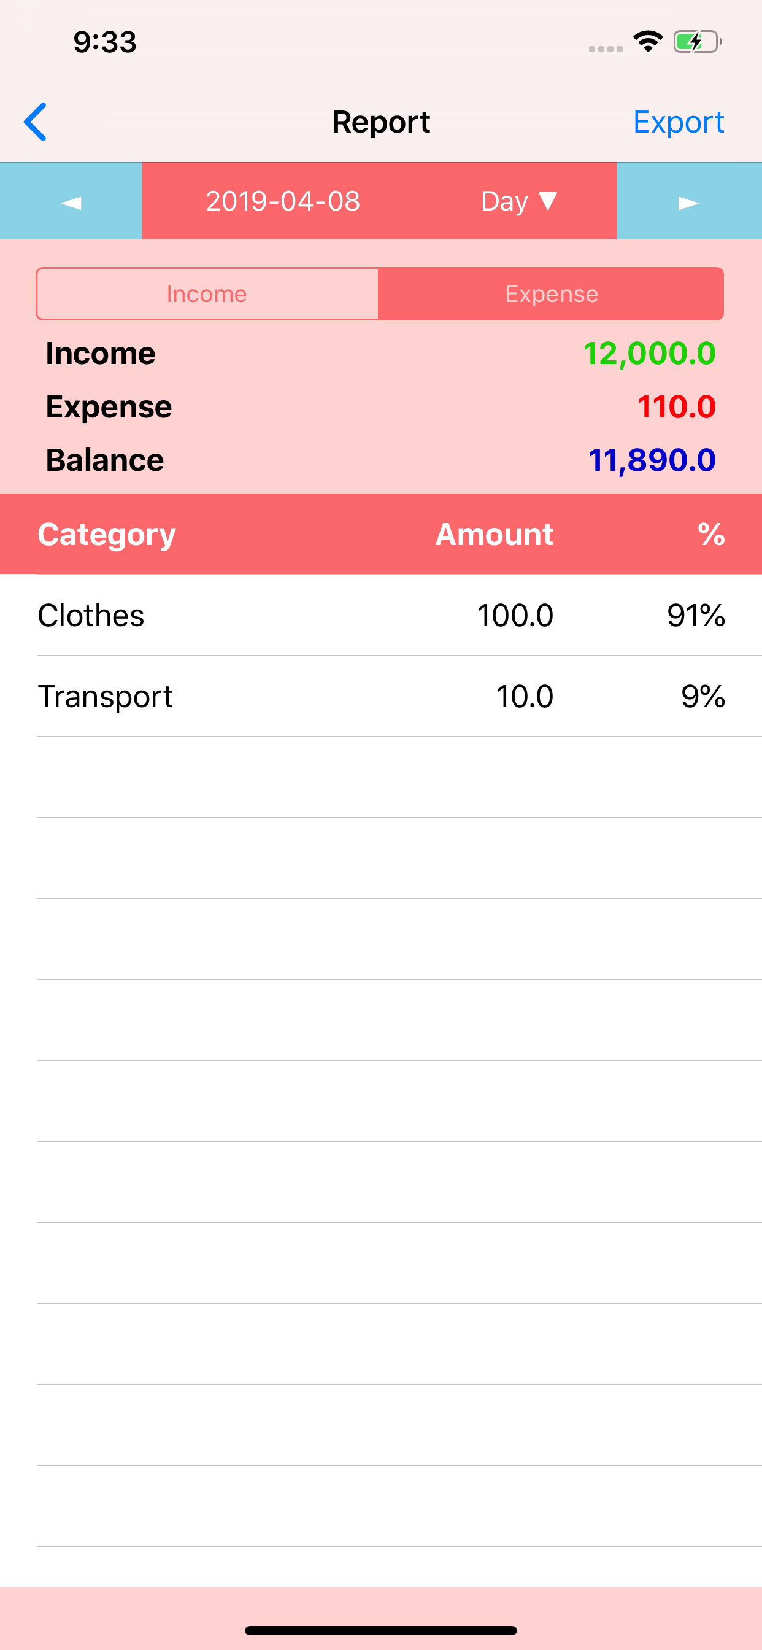Switch to the Expense segment

pyautogui.click(x=552, y=294)
